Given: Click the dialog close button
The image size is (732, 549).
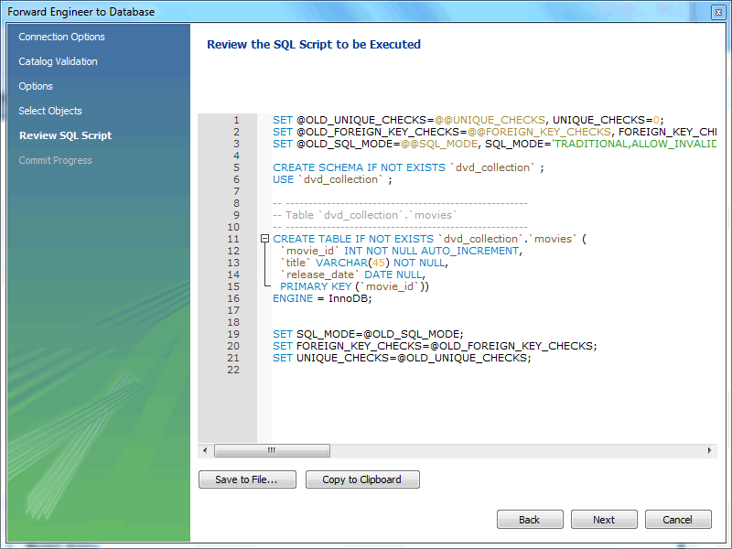Looking at the screenshot, I should pos(717,11).
